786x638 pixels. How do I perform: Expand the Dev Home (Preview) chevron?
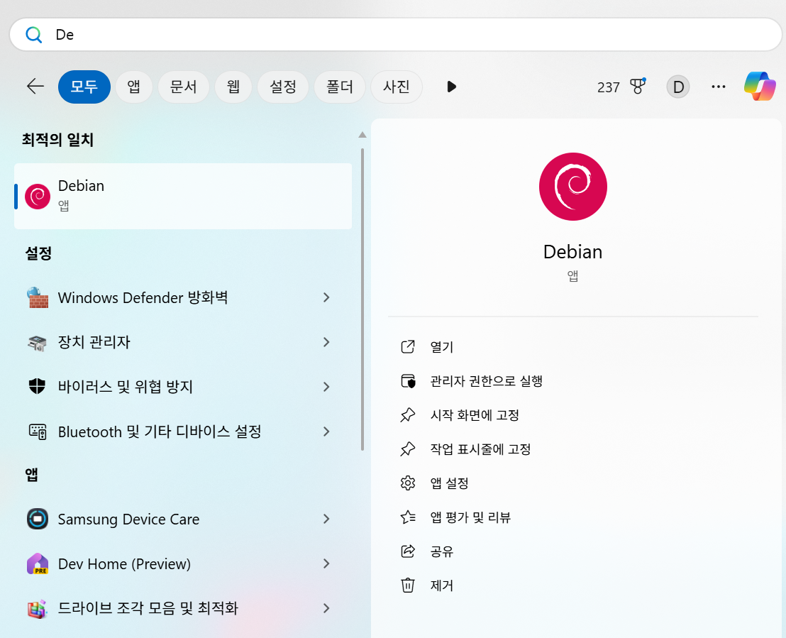pos(326,563)
